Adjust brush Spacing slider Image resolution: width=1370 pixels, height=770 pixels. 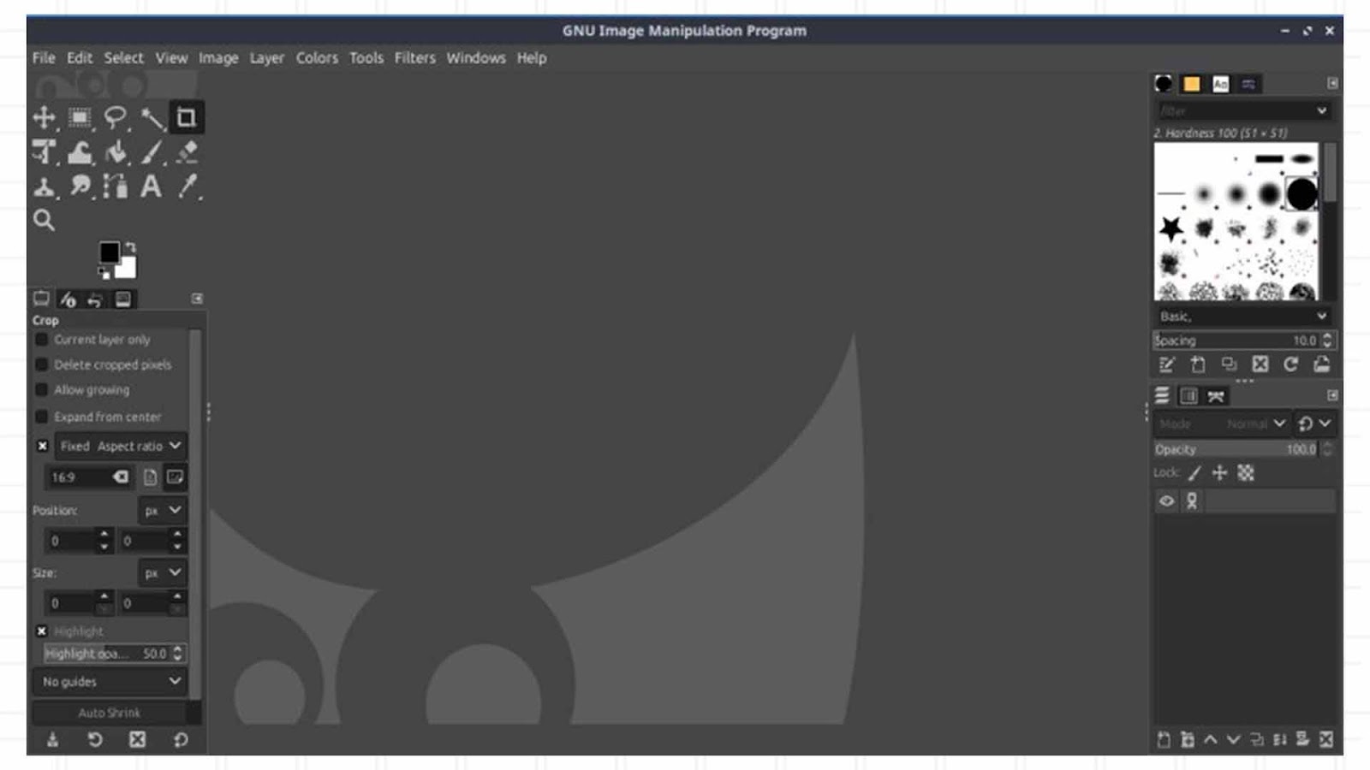coord(1243,340)
